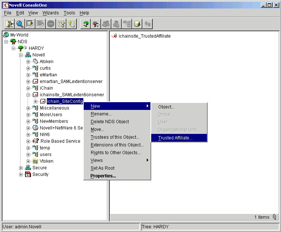Select Extensions of this Object...
The width and height of the screenshot is (281, 232).
(117, 145)
